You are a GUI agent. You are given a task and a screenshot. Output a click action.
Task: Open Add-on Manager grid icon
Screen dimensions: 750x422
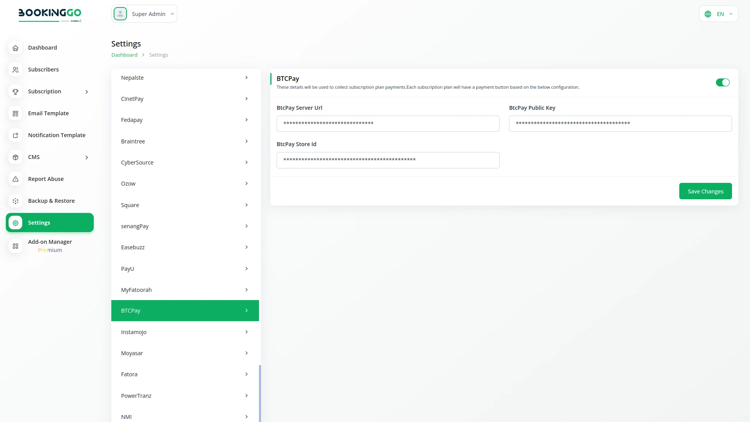pos(15,246)
